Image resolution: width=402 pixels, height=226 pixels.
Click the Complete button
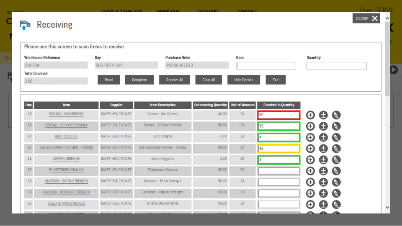(139, 80)
